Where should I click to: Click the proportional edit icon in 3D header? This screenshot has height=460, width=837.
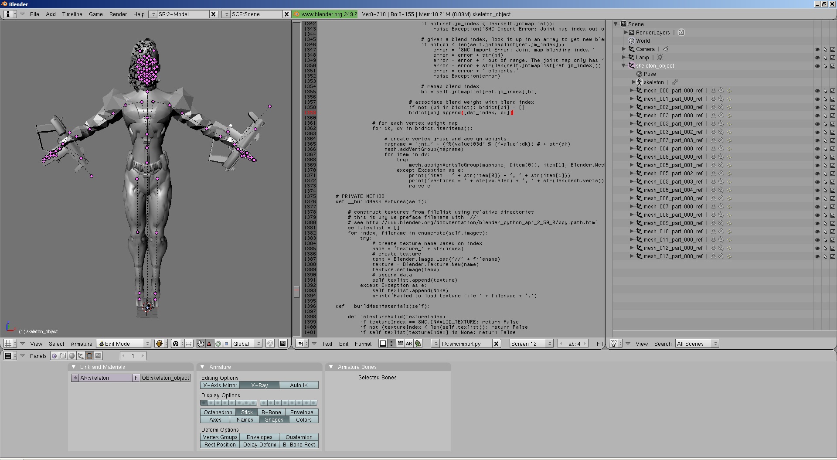click(x=270, y=344)
